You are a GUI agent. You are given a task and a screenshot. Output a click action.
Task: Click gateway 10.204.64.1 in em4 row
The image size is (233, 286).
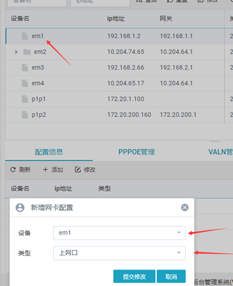click(x=176, y=83)
